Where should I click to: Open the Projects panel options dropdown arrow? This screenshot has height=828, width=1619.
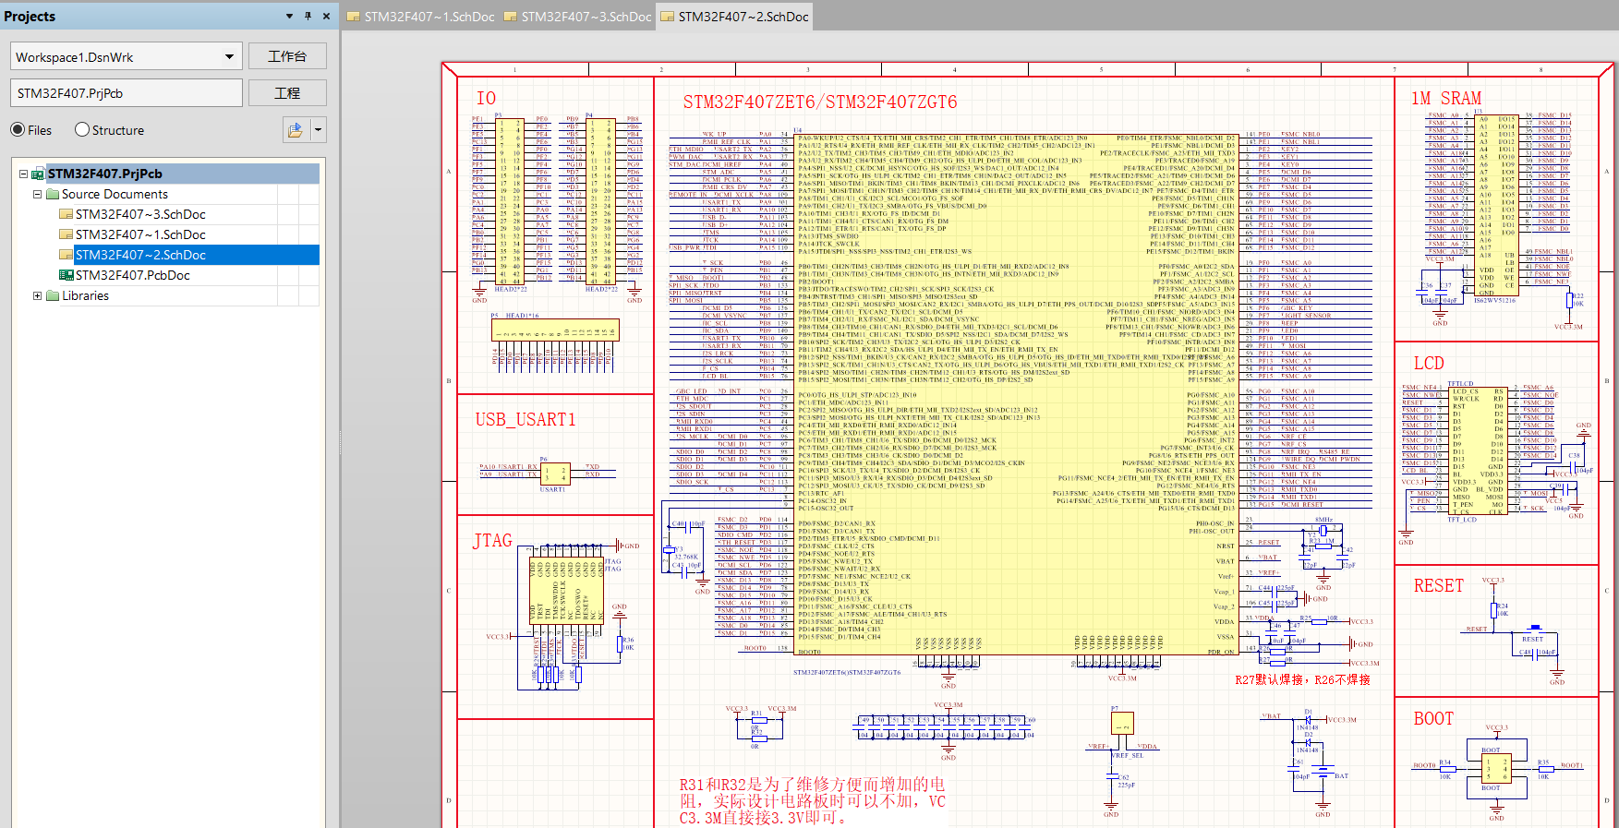click(x=290, y=16)
